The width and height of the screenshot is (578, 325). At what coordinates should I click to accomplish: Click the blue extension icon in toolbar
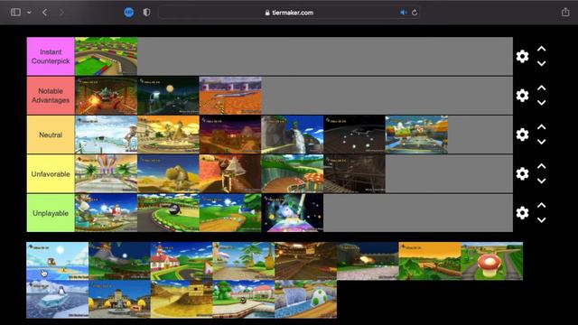[128, 12]
